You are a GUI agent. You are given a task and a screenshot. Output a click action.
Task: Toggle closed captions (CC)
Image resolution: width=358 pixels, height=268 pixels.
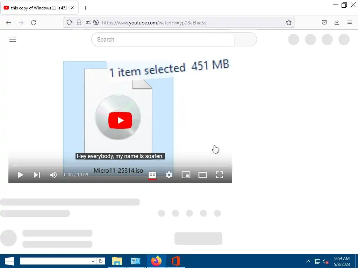152,175
